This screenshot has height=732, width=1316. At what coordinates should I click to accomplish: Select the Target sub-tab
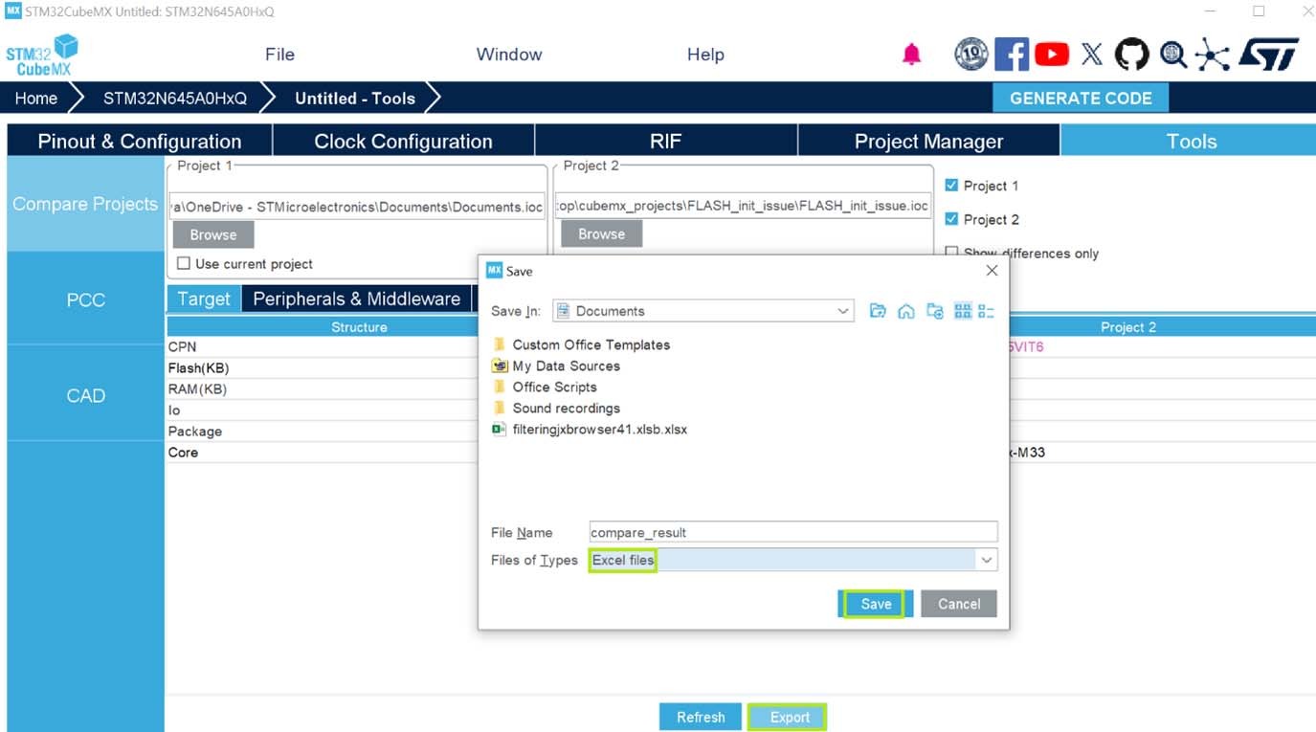click(x=204, y=299)
